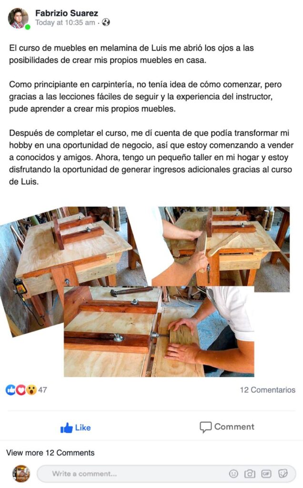Click the Comment button

coord(227,427)
